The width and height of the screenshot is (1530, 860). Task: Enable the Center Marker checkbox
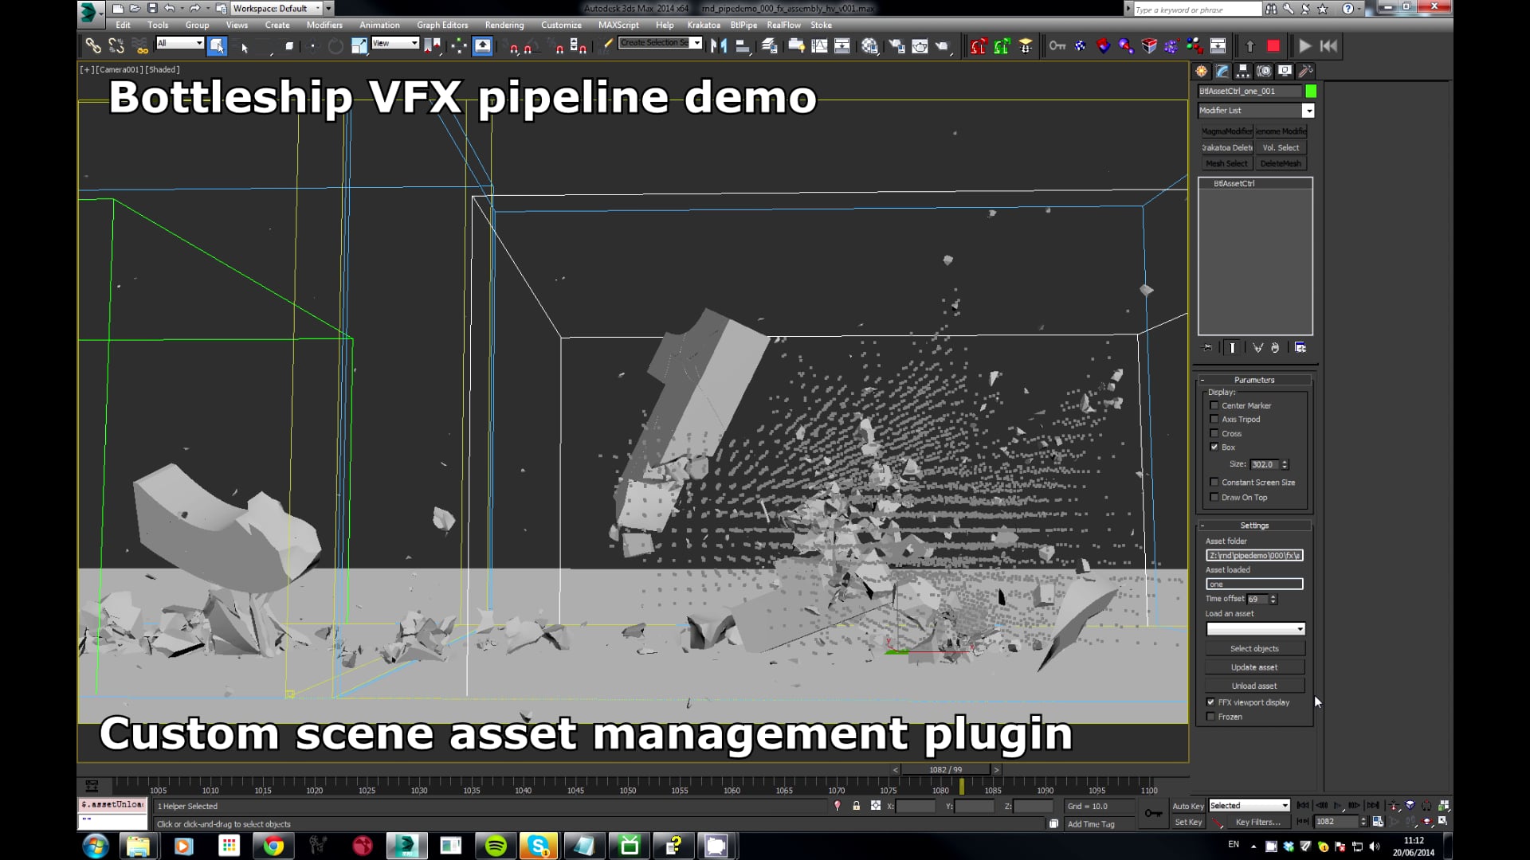point(1214,405)
